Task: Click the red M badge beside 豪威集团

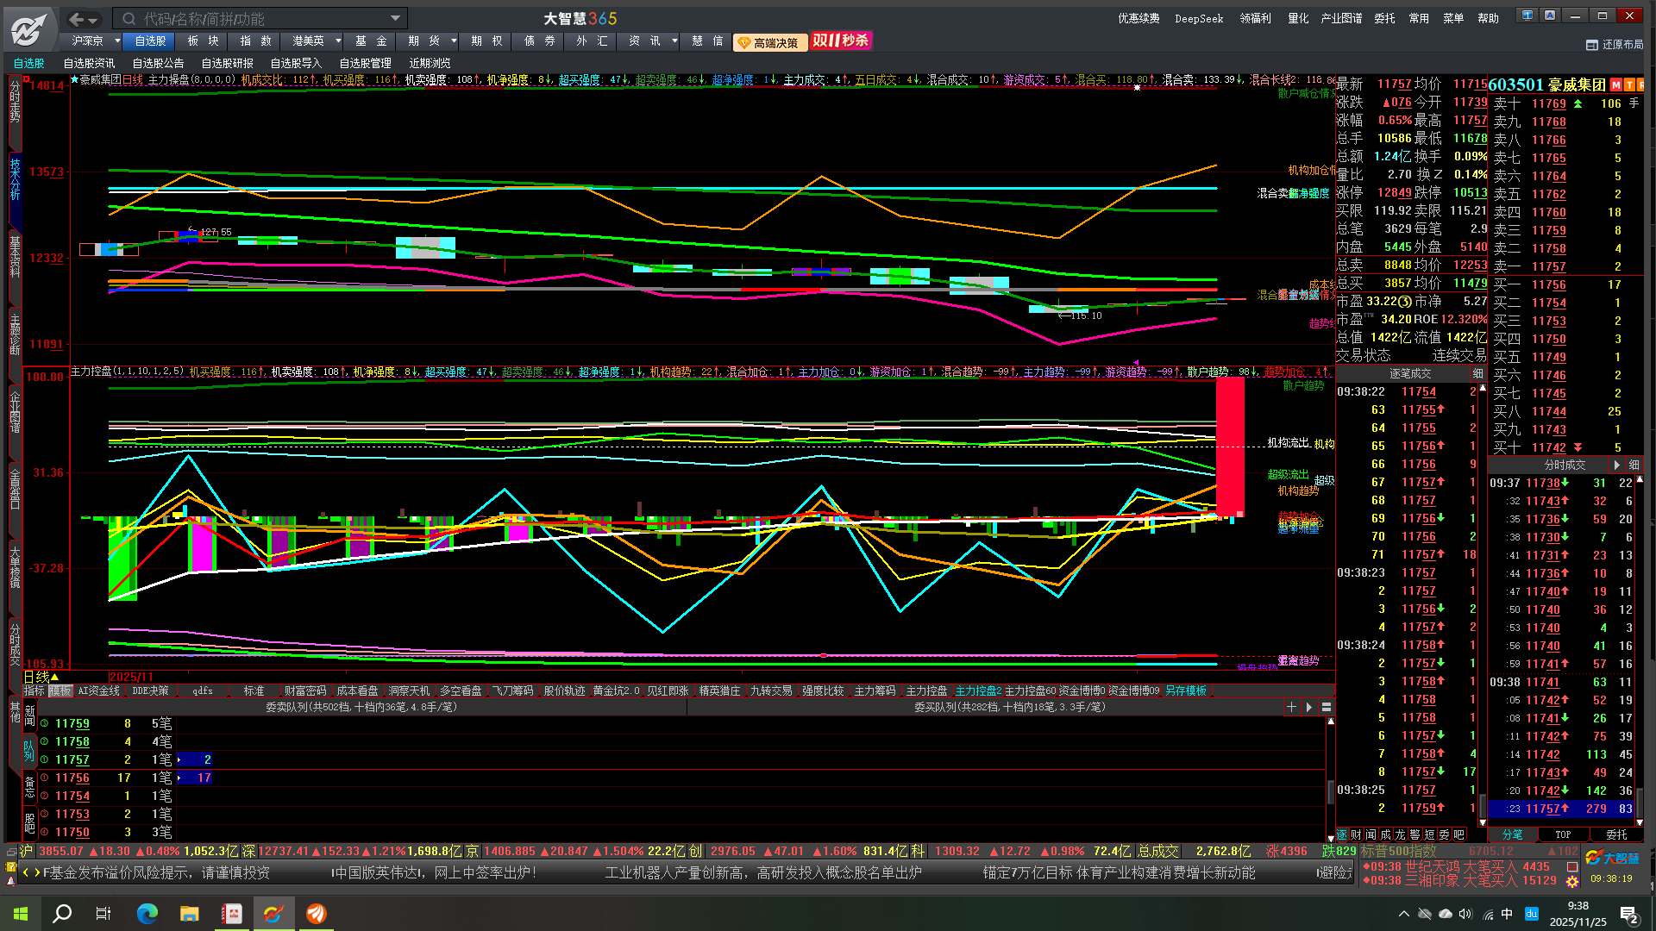Action: point(1617,84)
